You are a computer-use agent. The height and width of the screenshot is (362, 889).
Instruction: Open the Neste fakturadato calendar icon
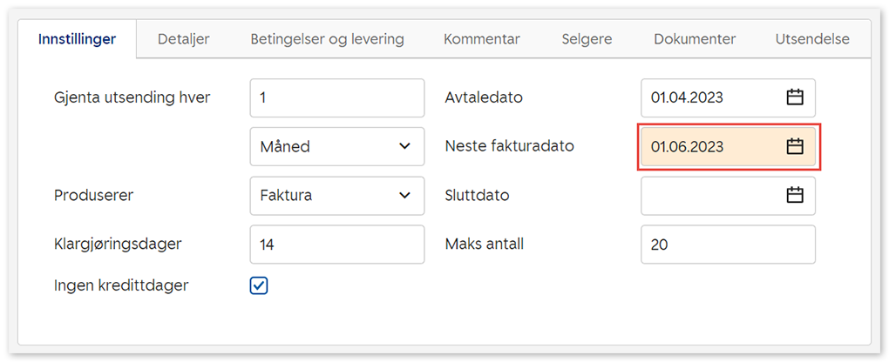click(794, 147)
